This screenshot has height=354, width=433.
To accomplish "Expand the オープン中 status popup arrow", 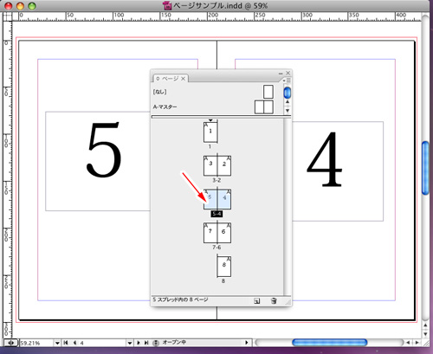I will [247, 343].
